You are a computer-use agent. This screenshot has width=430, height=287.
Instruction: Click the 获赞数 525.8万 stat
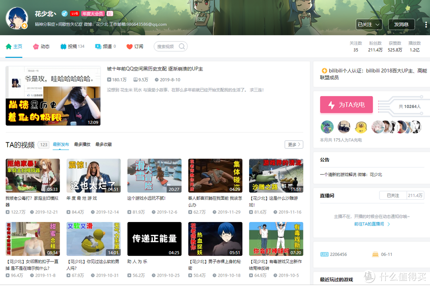(395, 46)
